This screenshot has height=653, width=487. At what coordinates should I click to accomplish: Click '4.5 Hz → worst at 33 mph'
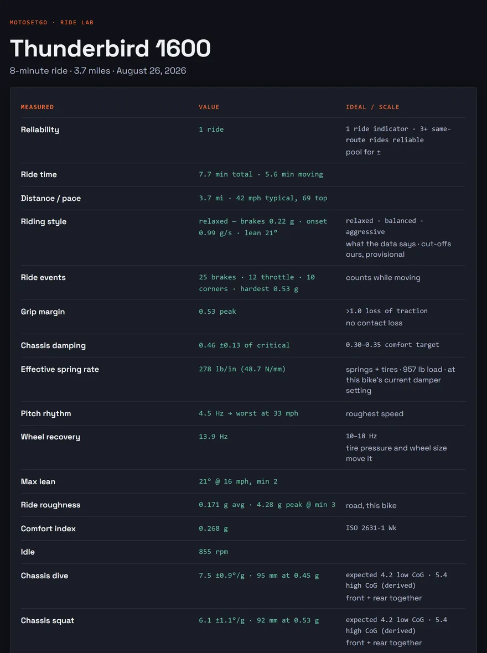248,413
